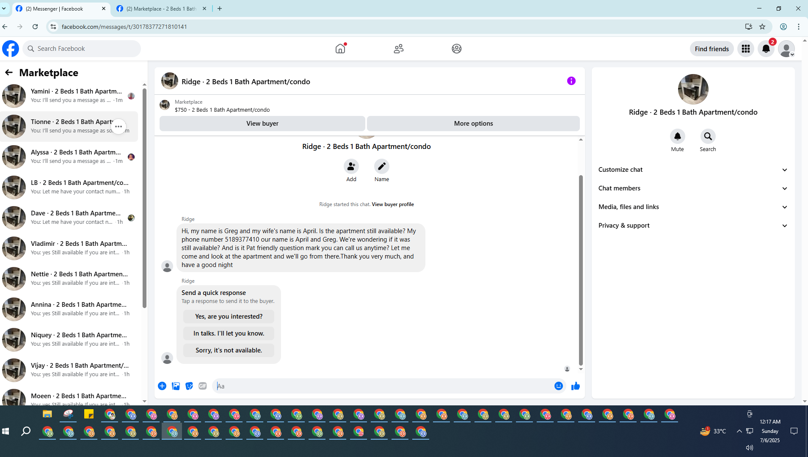Open the Windows notification center
This screenshot has width=808, height=457.
tap(794, 431)
